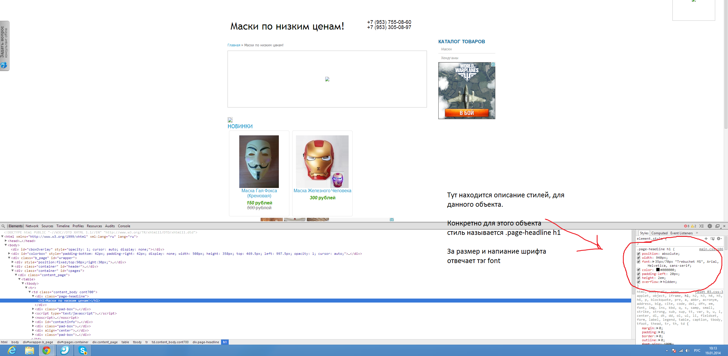Click broken image in the large banner box
This screenshot has height=356, width=728.
point(327,79)
